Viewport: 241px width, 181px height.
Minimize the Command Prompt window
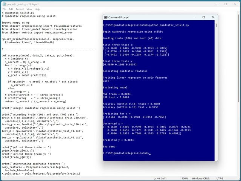click(x=193, y=17)
